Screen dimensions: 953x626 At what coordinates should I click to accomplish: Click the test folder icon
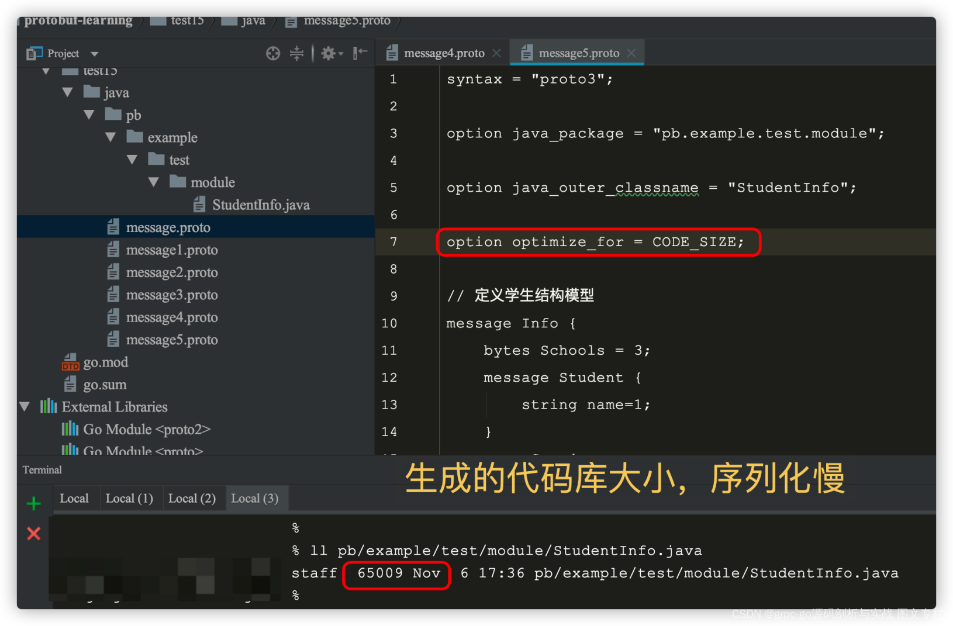click(x=157, y=158)
